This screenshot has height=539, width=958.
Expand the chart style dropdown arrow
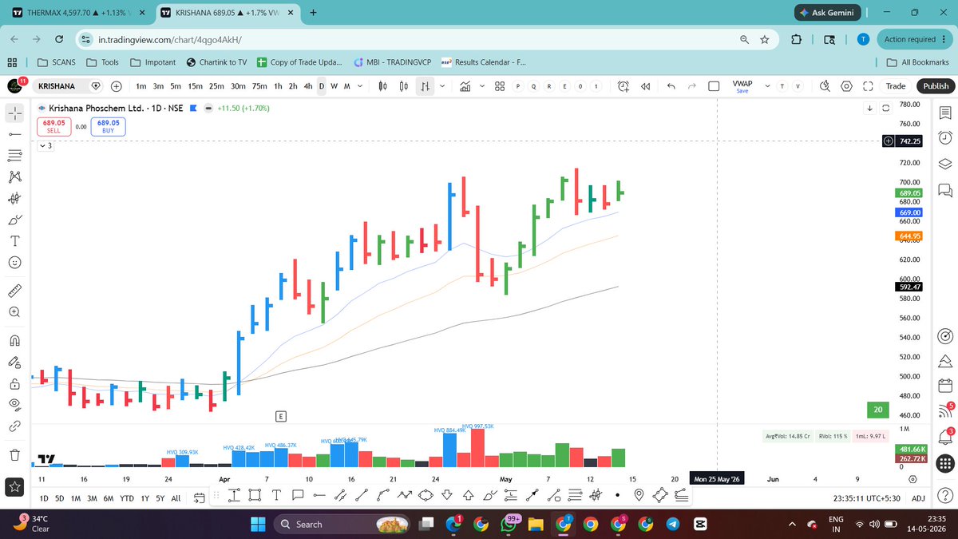point(441,86)
